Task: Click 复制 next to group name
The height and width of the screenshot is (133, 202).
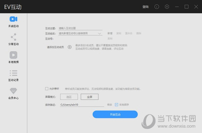Action: [x=119, y=33]
